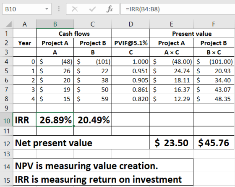Click the 'Cash flows' merged cell

(74, 33)
